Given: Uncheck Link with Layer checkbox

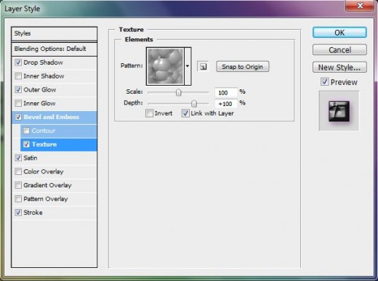Looking at the screenshot, I should pyautogui.click(x=185, y=113).
